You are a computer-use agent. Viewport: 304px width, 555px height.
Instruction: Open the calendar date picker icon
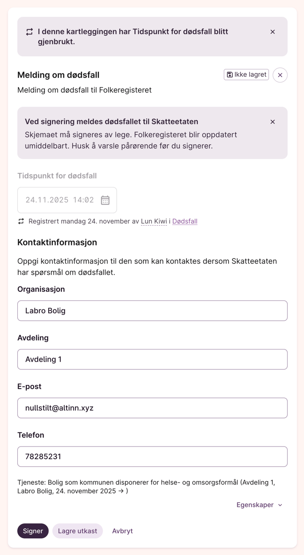(105, 200)
